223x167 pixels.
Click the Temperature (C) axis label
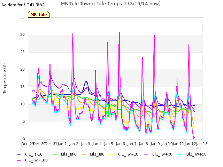(x=5, y=78)
